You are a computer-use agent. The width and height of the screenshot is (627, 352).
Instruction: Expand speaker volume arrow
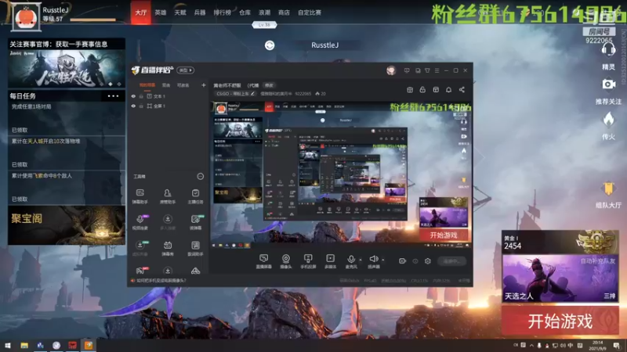[383, 260]
